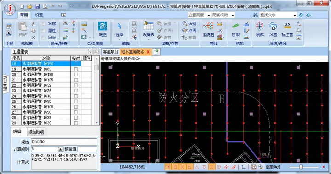Screen dimensions: 331x174
Task: Click the find-previous up arrow icon
Action: (308, 15)
